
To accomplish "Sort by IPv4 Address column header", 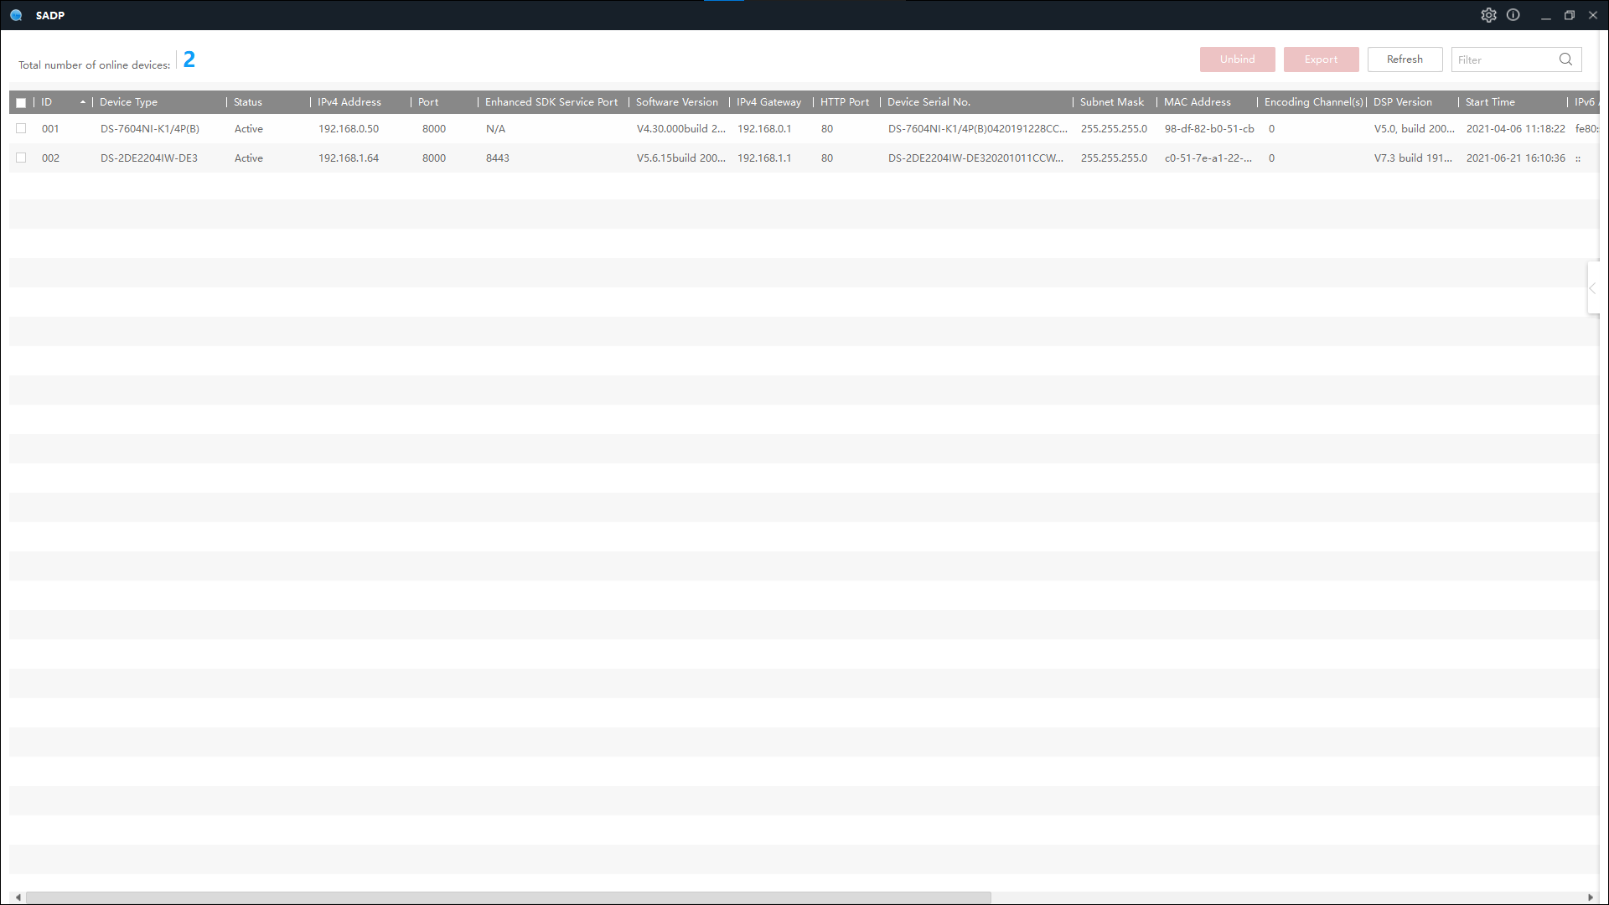I will 349,102.
